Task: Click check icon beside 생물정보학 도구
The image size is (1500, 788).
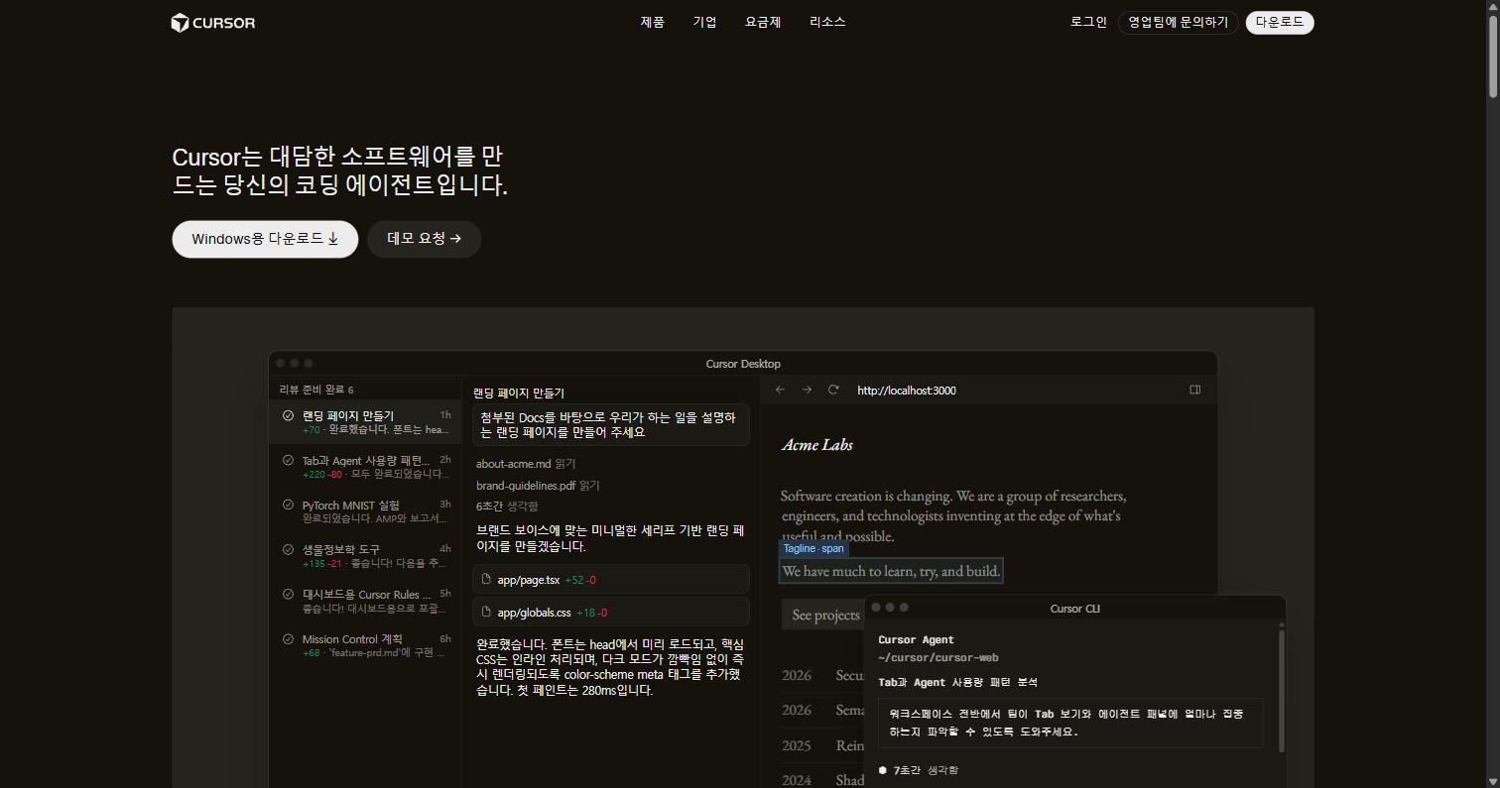Action: click(288, 549)
